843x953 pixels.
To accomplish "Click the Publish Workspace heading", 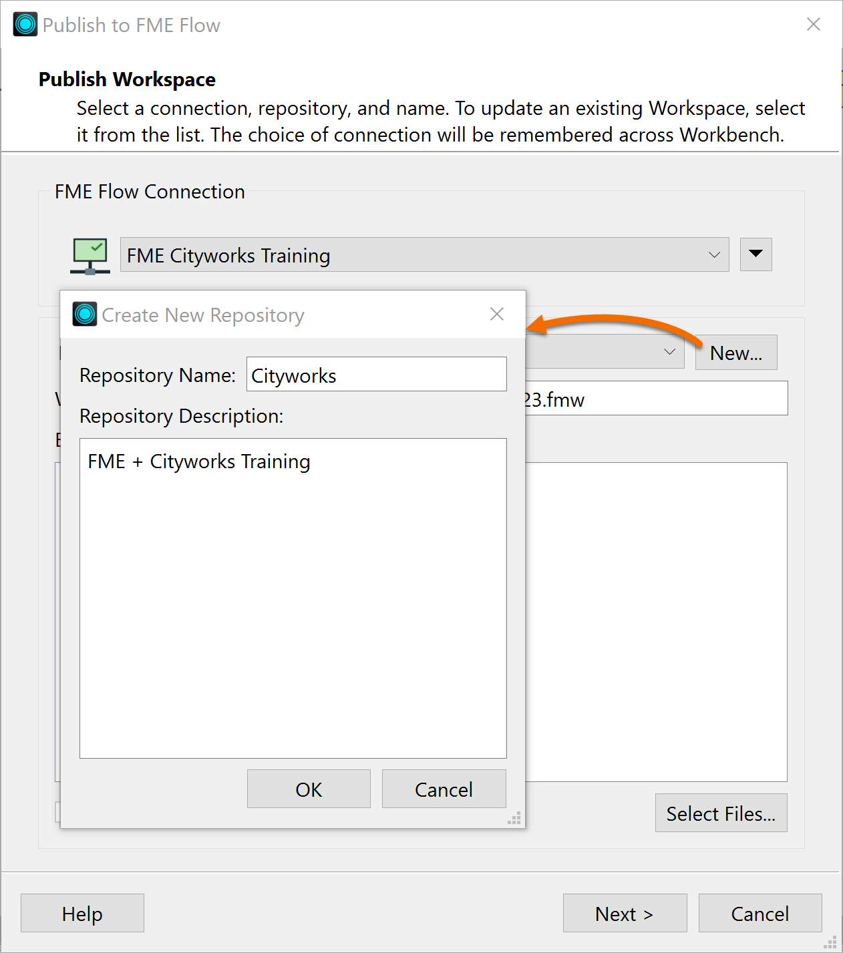I will click(x=127, y=79).
